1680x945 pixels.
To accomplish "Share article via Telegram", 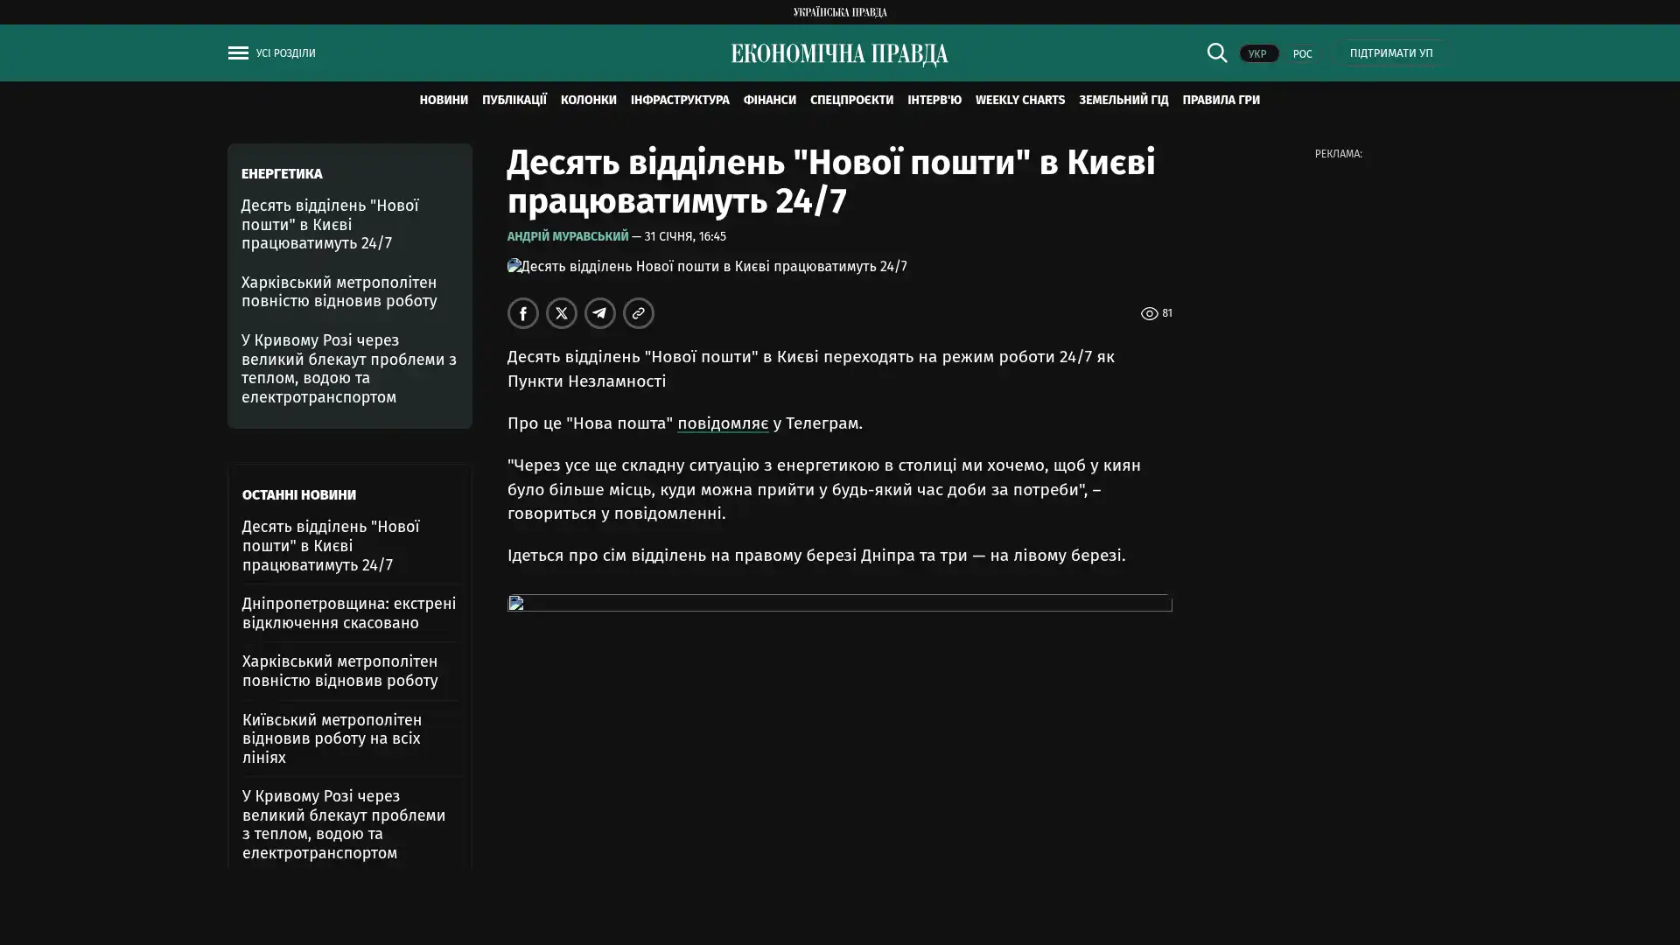I will [600, 313].
